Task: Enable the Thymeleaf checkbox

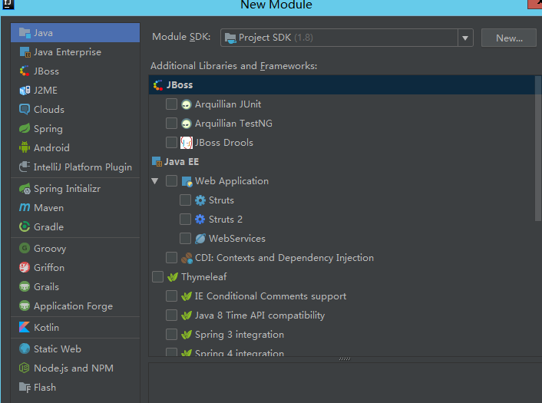Action: click(x=157, y=276)
